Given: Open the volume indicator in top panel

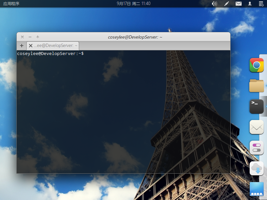Looking at the screenshot, I should click(214, 4).
